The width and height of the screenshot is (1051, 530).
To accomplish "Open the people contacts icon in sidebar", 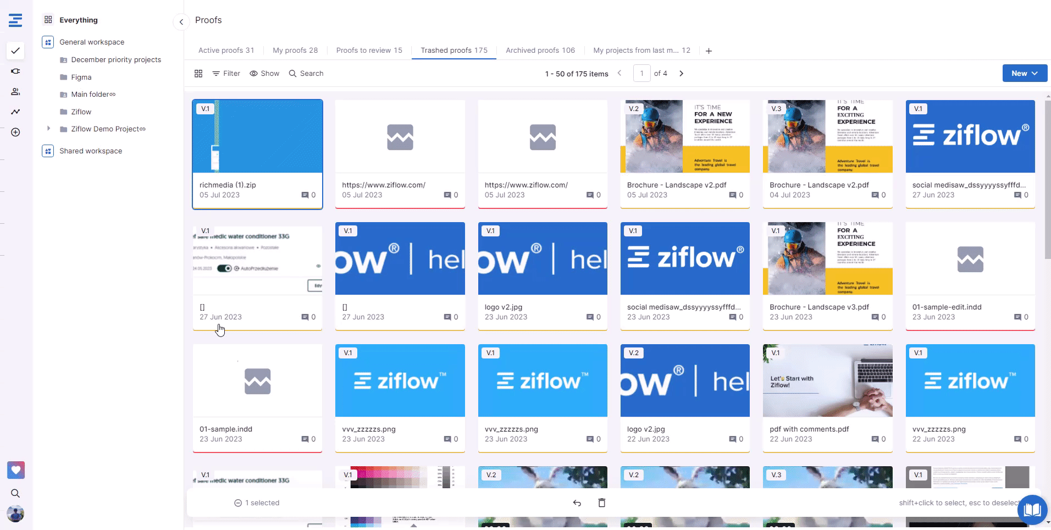I will pyautogui.click(x=15, y=92).
